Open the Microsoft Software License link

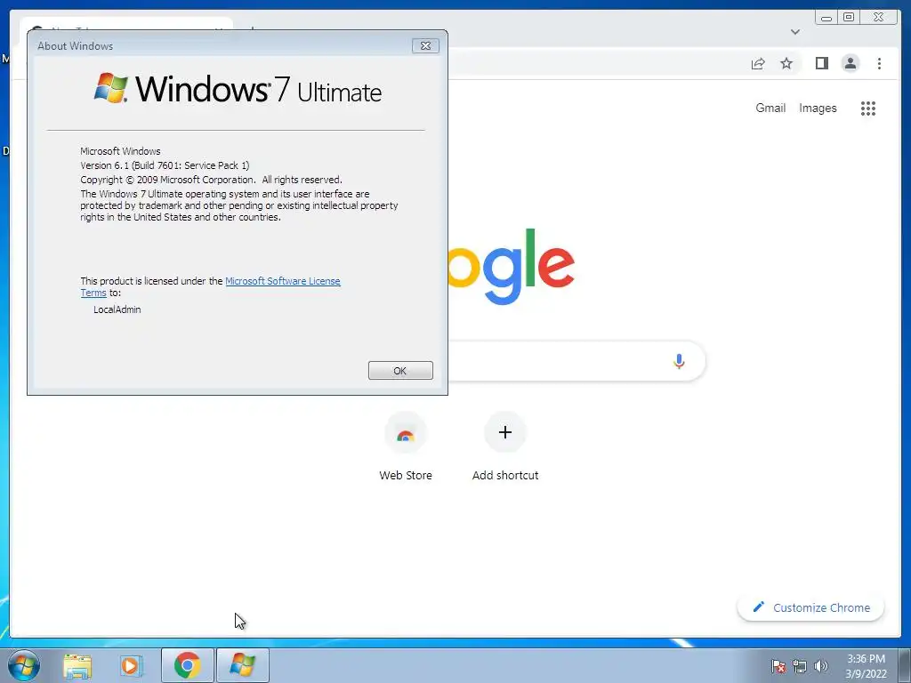282,281
